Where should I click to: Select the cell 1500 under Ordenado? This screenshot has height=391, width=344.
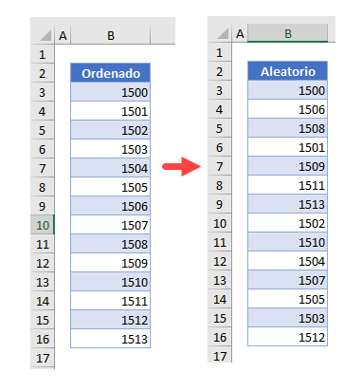pos(111,92)
